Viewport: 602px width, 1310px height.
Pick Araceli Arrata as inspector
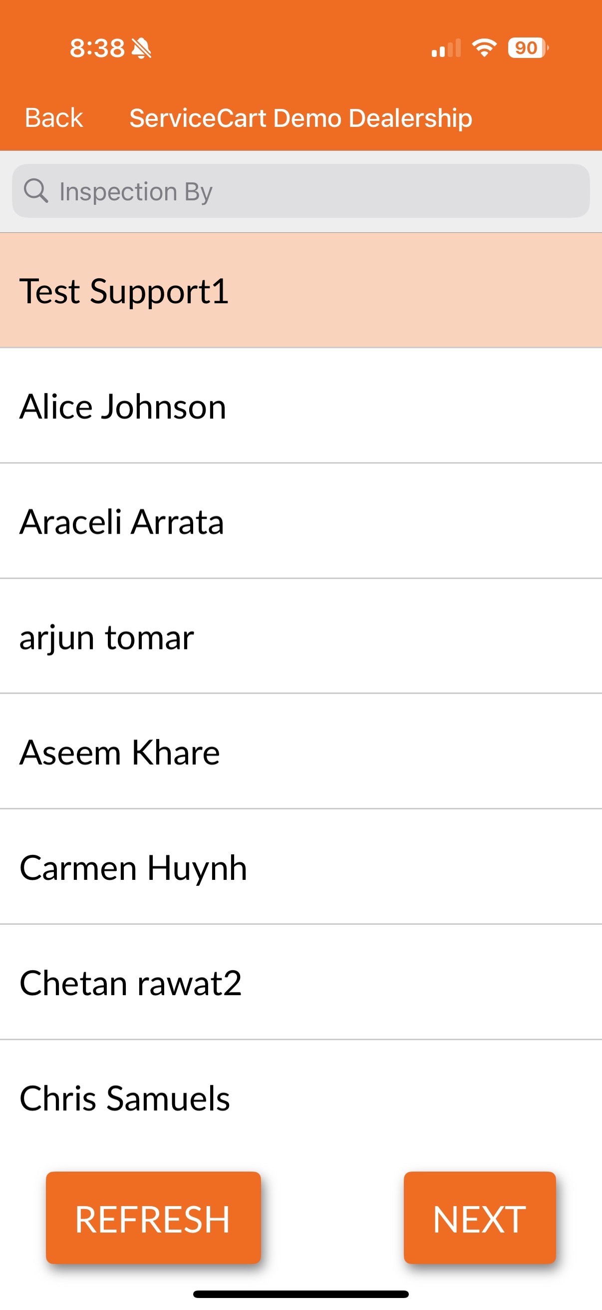tap(301, 521)
